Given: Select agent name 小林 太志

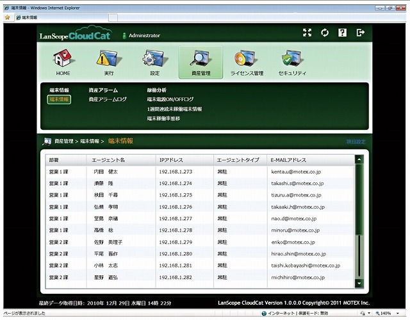Looking at the screenshot, I should point(106,266).
